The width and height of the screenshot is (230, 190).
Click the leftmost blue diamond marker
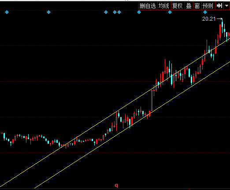click(7, 12)
